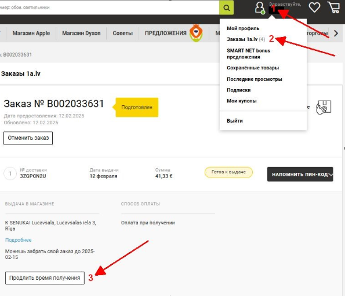This screenshot has width=345, height=296.
Task: Click Выйти to log out
Action: click(235, 121)
